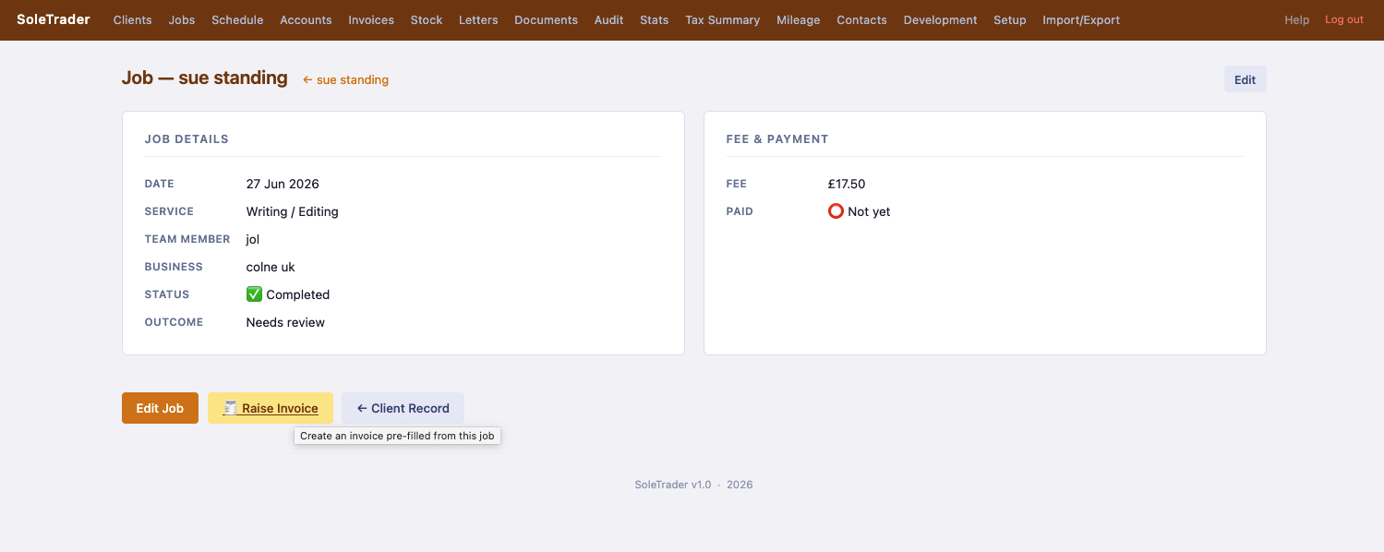This screenshot has height=552, width=1384.
Task: Open the SoleTrader home logo
Action: 54,19
